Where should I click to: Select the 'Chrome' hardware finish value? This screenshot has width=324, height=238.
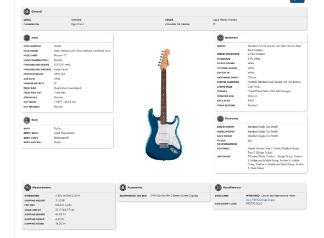point(252,77)
